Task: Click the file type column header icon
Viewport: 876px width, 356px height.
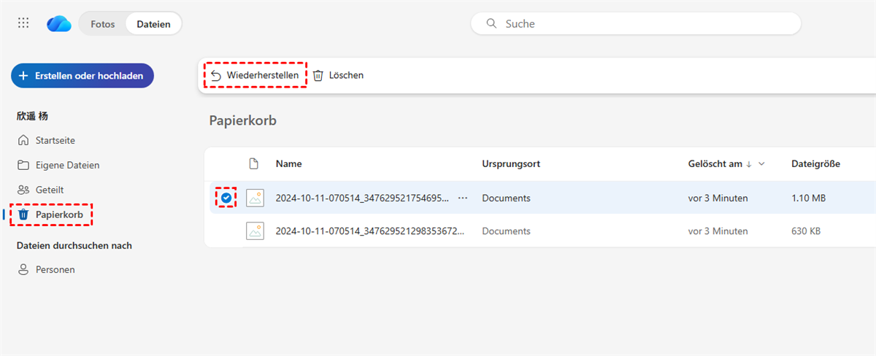Action: click(x=254, y=163)
